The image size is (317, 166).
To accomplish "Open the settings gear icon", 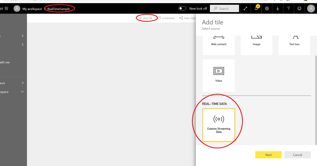I will [x=267, y=9].
